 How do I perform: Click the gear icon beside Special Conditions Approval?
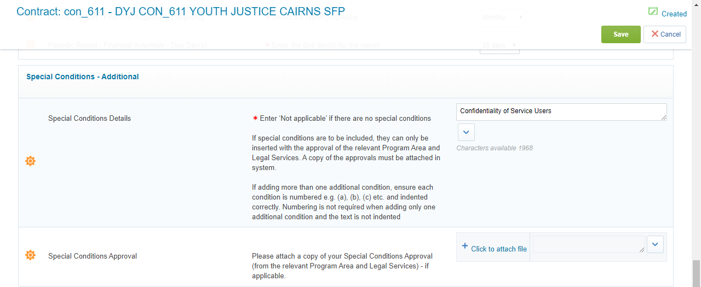coord(31,255)
